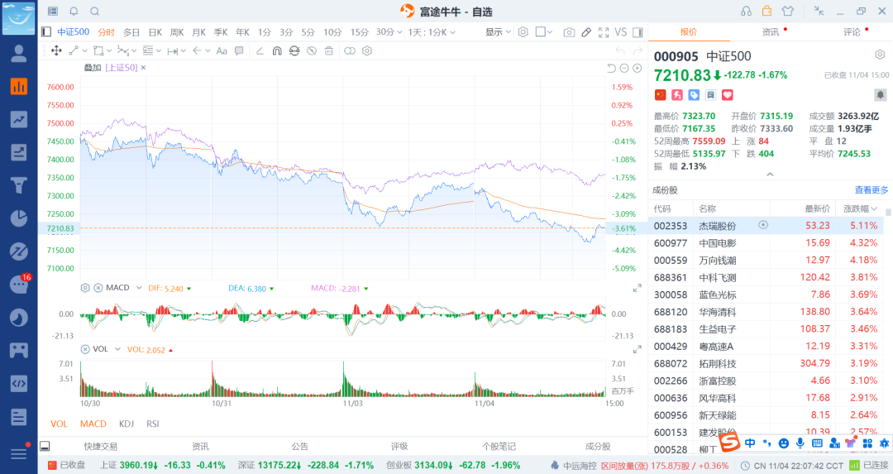Image resolution: width=893 pixels, height=474 pixels.
Task: Open the 1天:1分K range dropdown
Action: (x=432, y=32)
